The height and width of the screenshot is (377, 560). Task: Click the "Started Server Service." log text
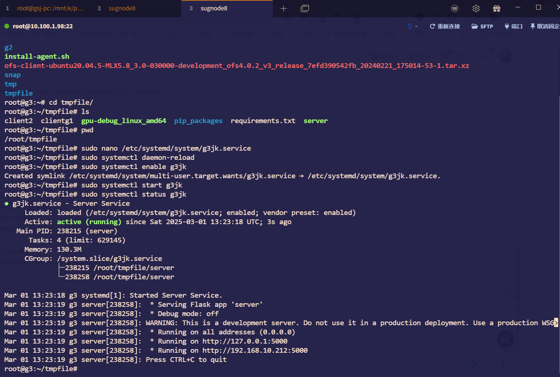click(x=176, y=295)
